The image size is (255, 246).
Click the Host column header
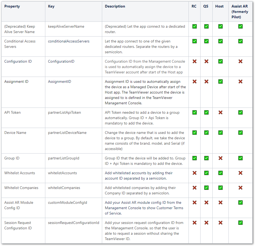pos(219,6)
